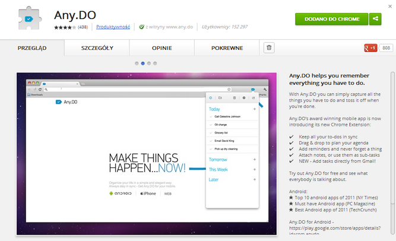396x241 pixels.
Task: Click the Użytkownicy: 152 297 text
Action: coord(224,27)
